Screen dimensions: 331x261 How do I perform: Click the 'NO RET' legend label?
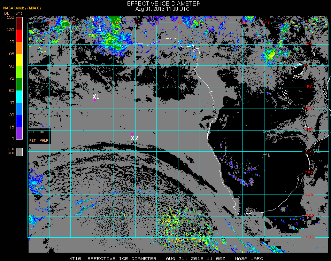[32, 136]
